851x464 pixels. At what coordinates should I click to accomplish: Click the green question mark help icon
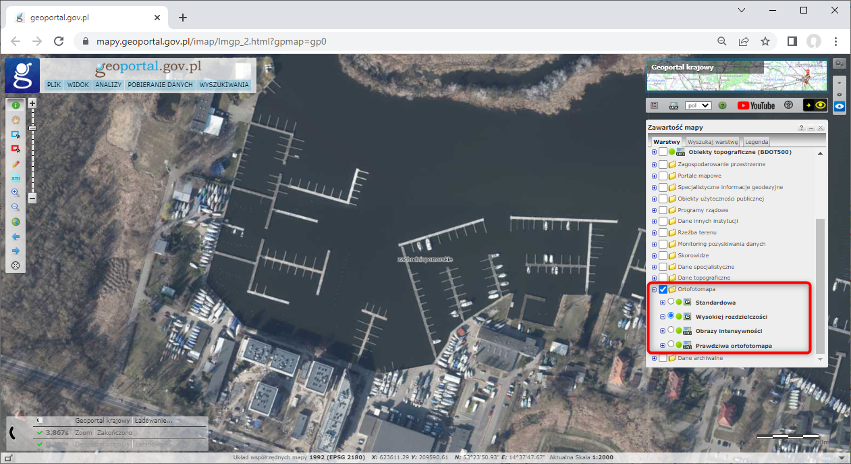(x=722, y=105)
